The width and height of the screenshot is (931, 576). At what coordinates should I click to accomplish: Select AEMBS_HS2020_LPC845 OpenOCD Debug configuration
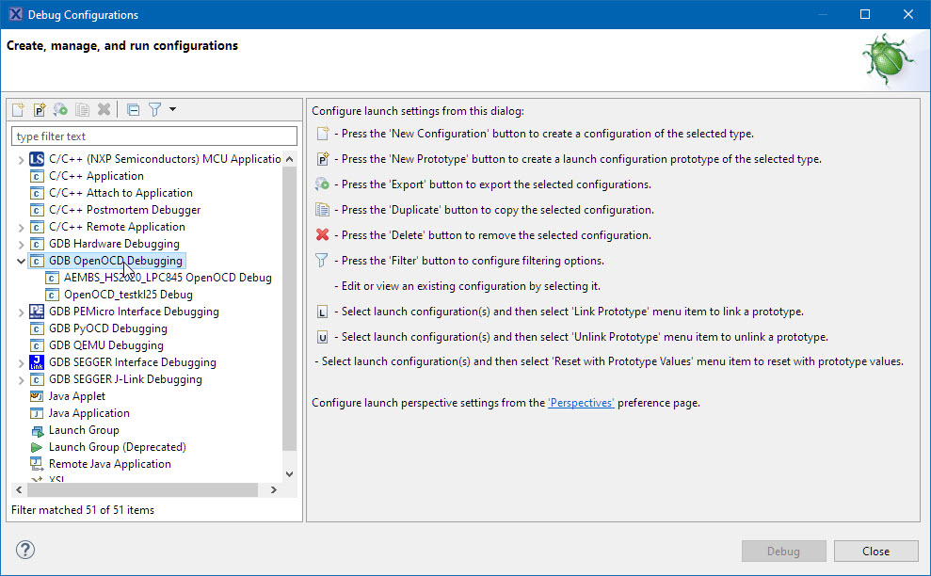[167, 278]
